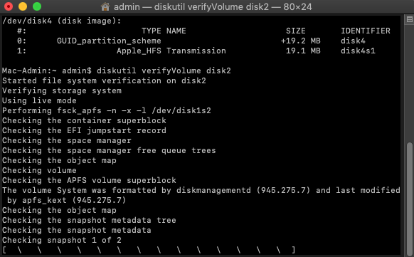Click the 'Checking volume' line

tap(39, 170)
